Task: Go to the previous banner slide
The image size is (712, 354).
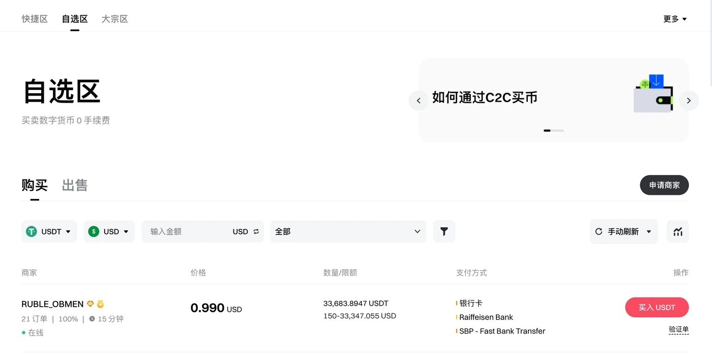Action: coord(418,101)
